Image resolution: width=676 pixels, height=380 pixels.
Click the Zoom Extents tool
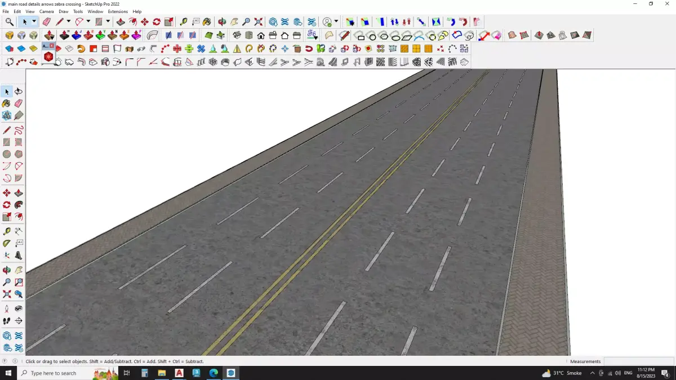(x=258, y=21)
